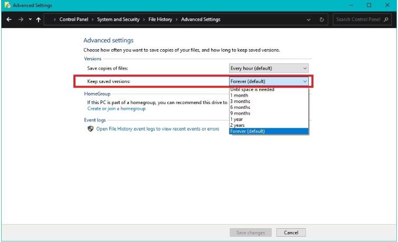Expand address bar history dropdown
The height and width of the screenshot is (242, 398).
308,20
